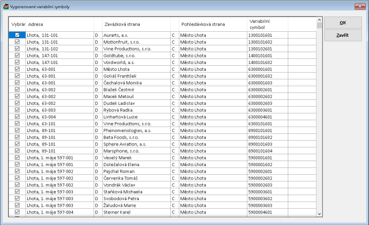Click the Pohledávková strana column header

click(x=213, y=24)
